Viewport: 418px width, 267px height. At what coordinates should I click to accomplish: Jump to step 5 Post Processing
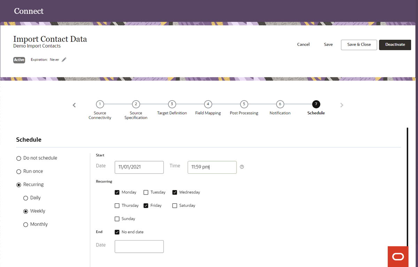[244, 104]
